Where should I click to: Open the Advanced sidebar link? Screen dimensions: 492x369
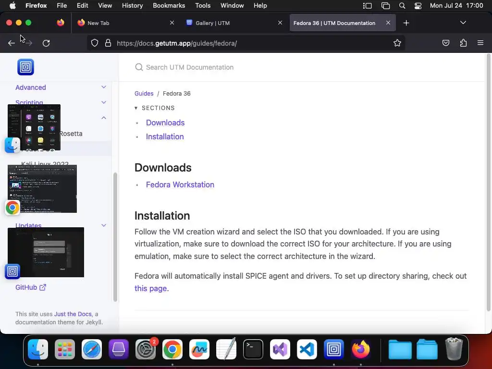pos(31,87)
